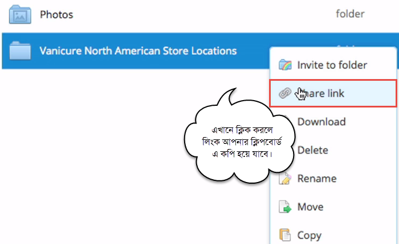Click the pencil Rename icon

285,179
